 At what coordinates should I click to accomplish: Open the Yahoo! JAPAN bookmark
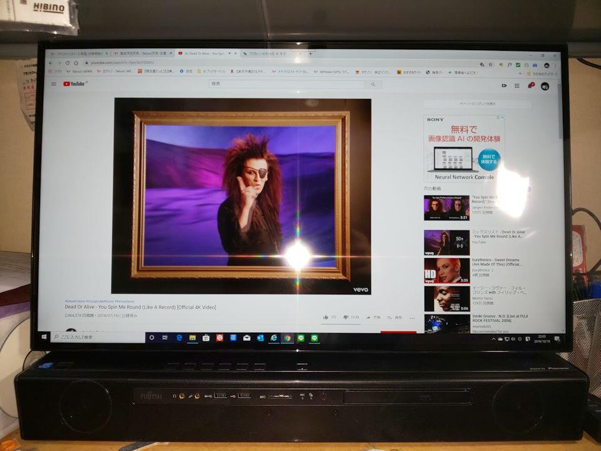[x=79, y=71]
